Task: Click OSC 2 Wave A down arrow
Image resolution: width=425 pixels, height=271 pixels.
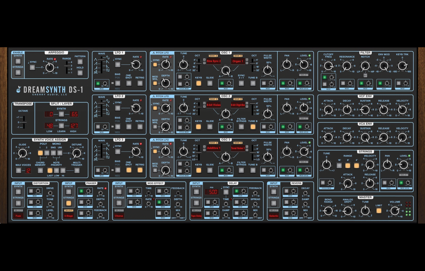Action: tap(204, 106)
